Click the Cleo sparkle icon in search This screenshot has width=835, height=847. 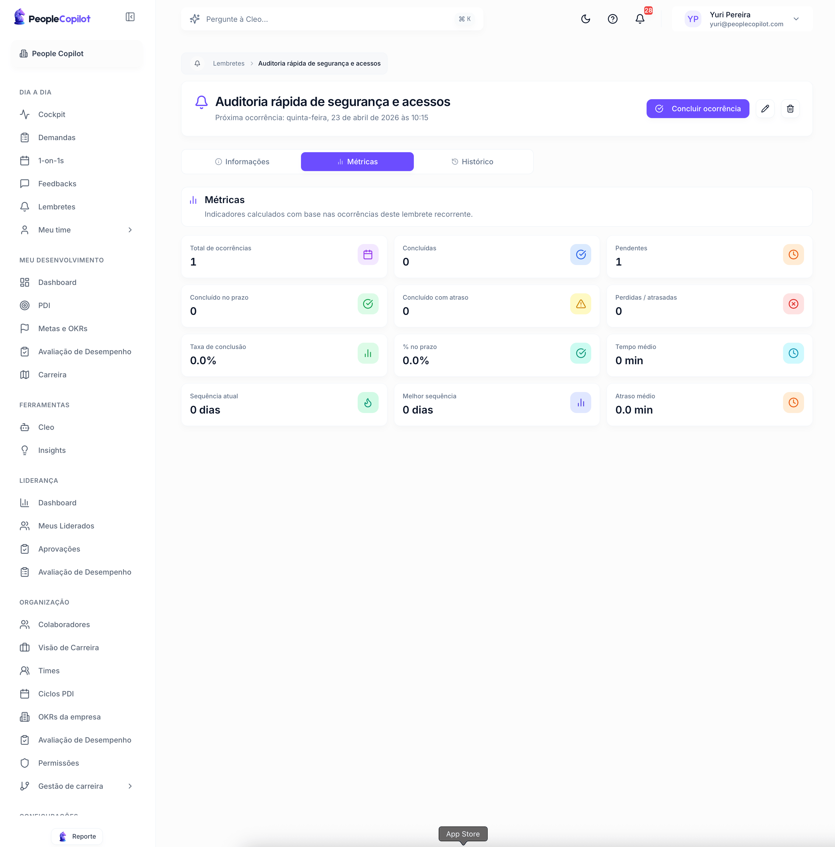pos(195,19)
